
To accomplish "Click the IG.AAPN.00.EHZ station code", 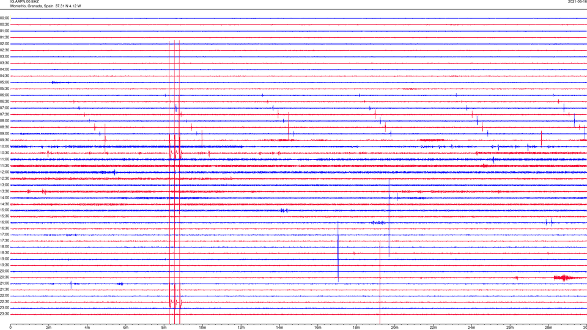I will (x=24, y=2).
